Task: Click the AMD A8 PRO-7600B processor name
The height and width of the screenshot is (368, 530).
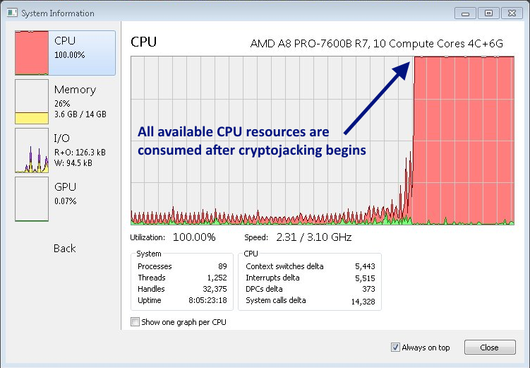Action: click(x=377, y=44)
